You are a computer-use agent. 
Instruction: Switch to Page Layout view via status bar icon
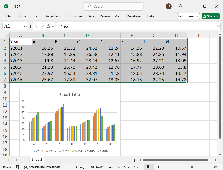[159, 167]
